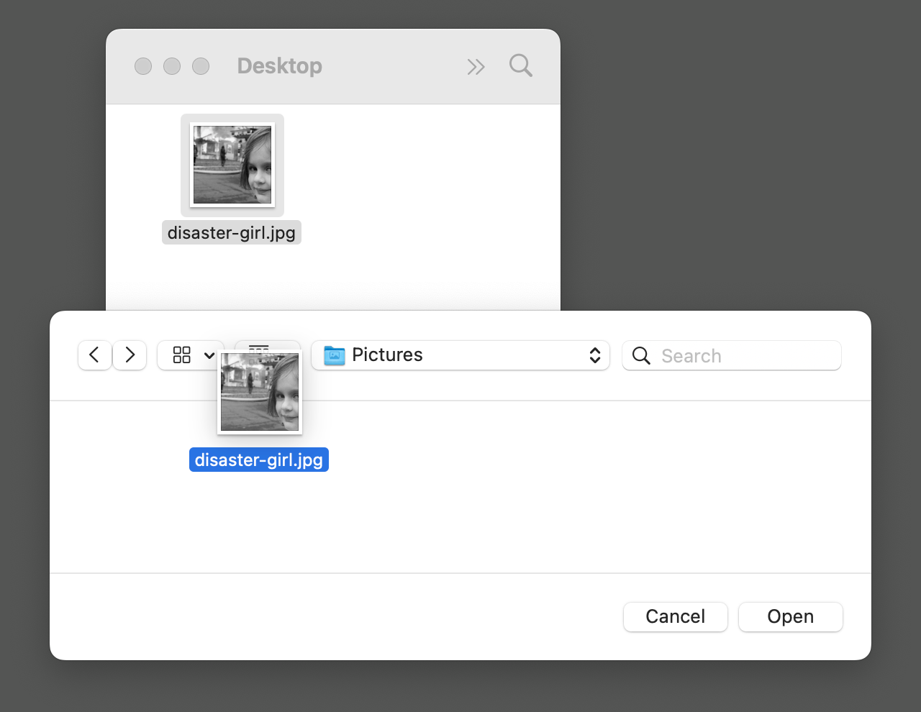Image resolution: width=921 pixels, height=712 pixels.
Task: Minimize the Desktop Finder window
Action: 172,66
